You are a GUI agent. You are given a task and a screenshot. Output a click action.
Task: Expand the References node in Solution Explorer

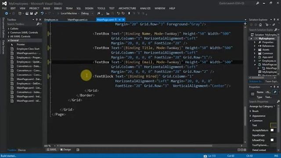(x=255, y=46)
